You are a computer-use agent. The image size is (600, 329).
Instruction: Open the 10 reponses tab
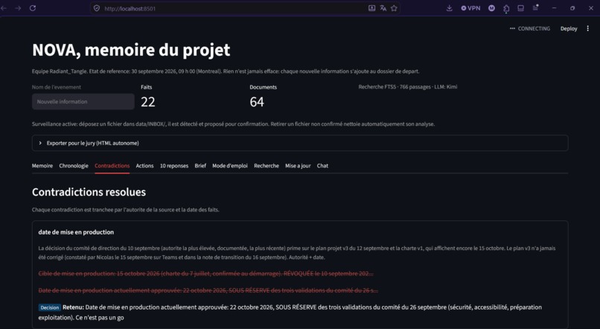[174, 166]
